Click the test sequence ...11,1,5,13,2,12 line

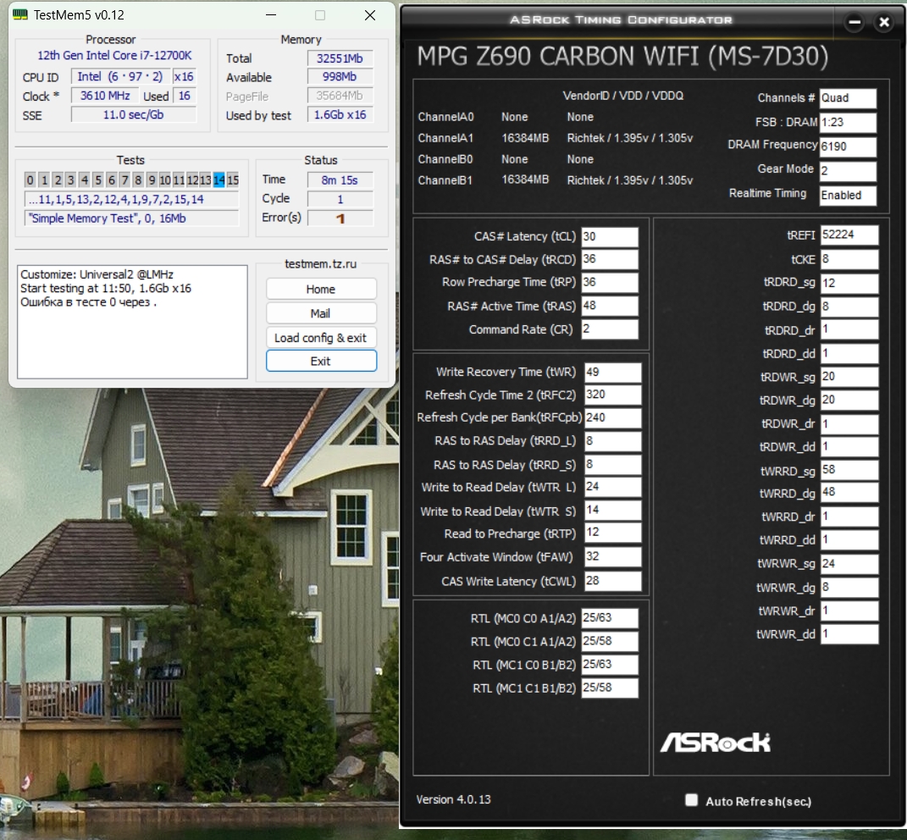coord(132,200)
